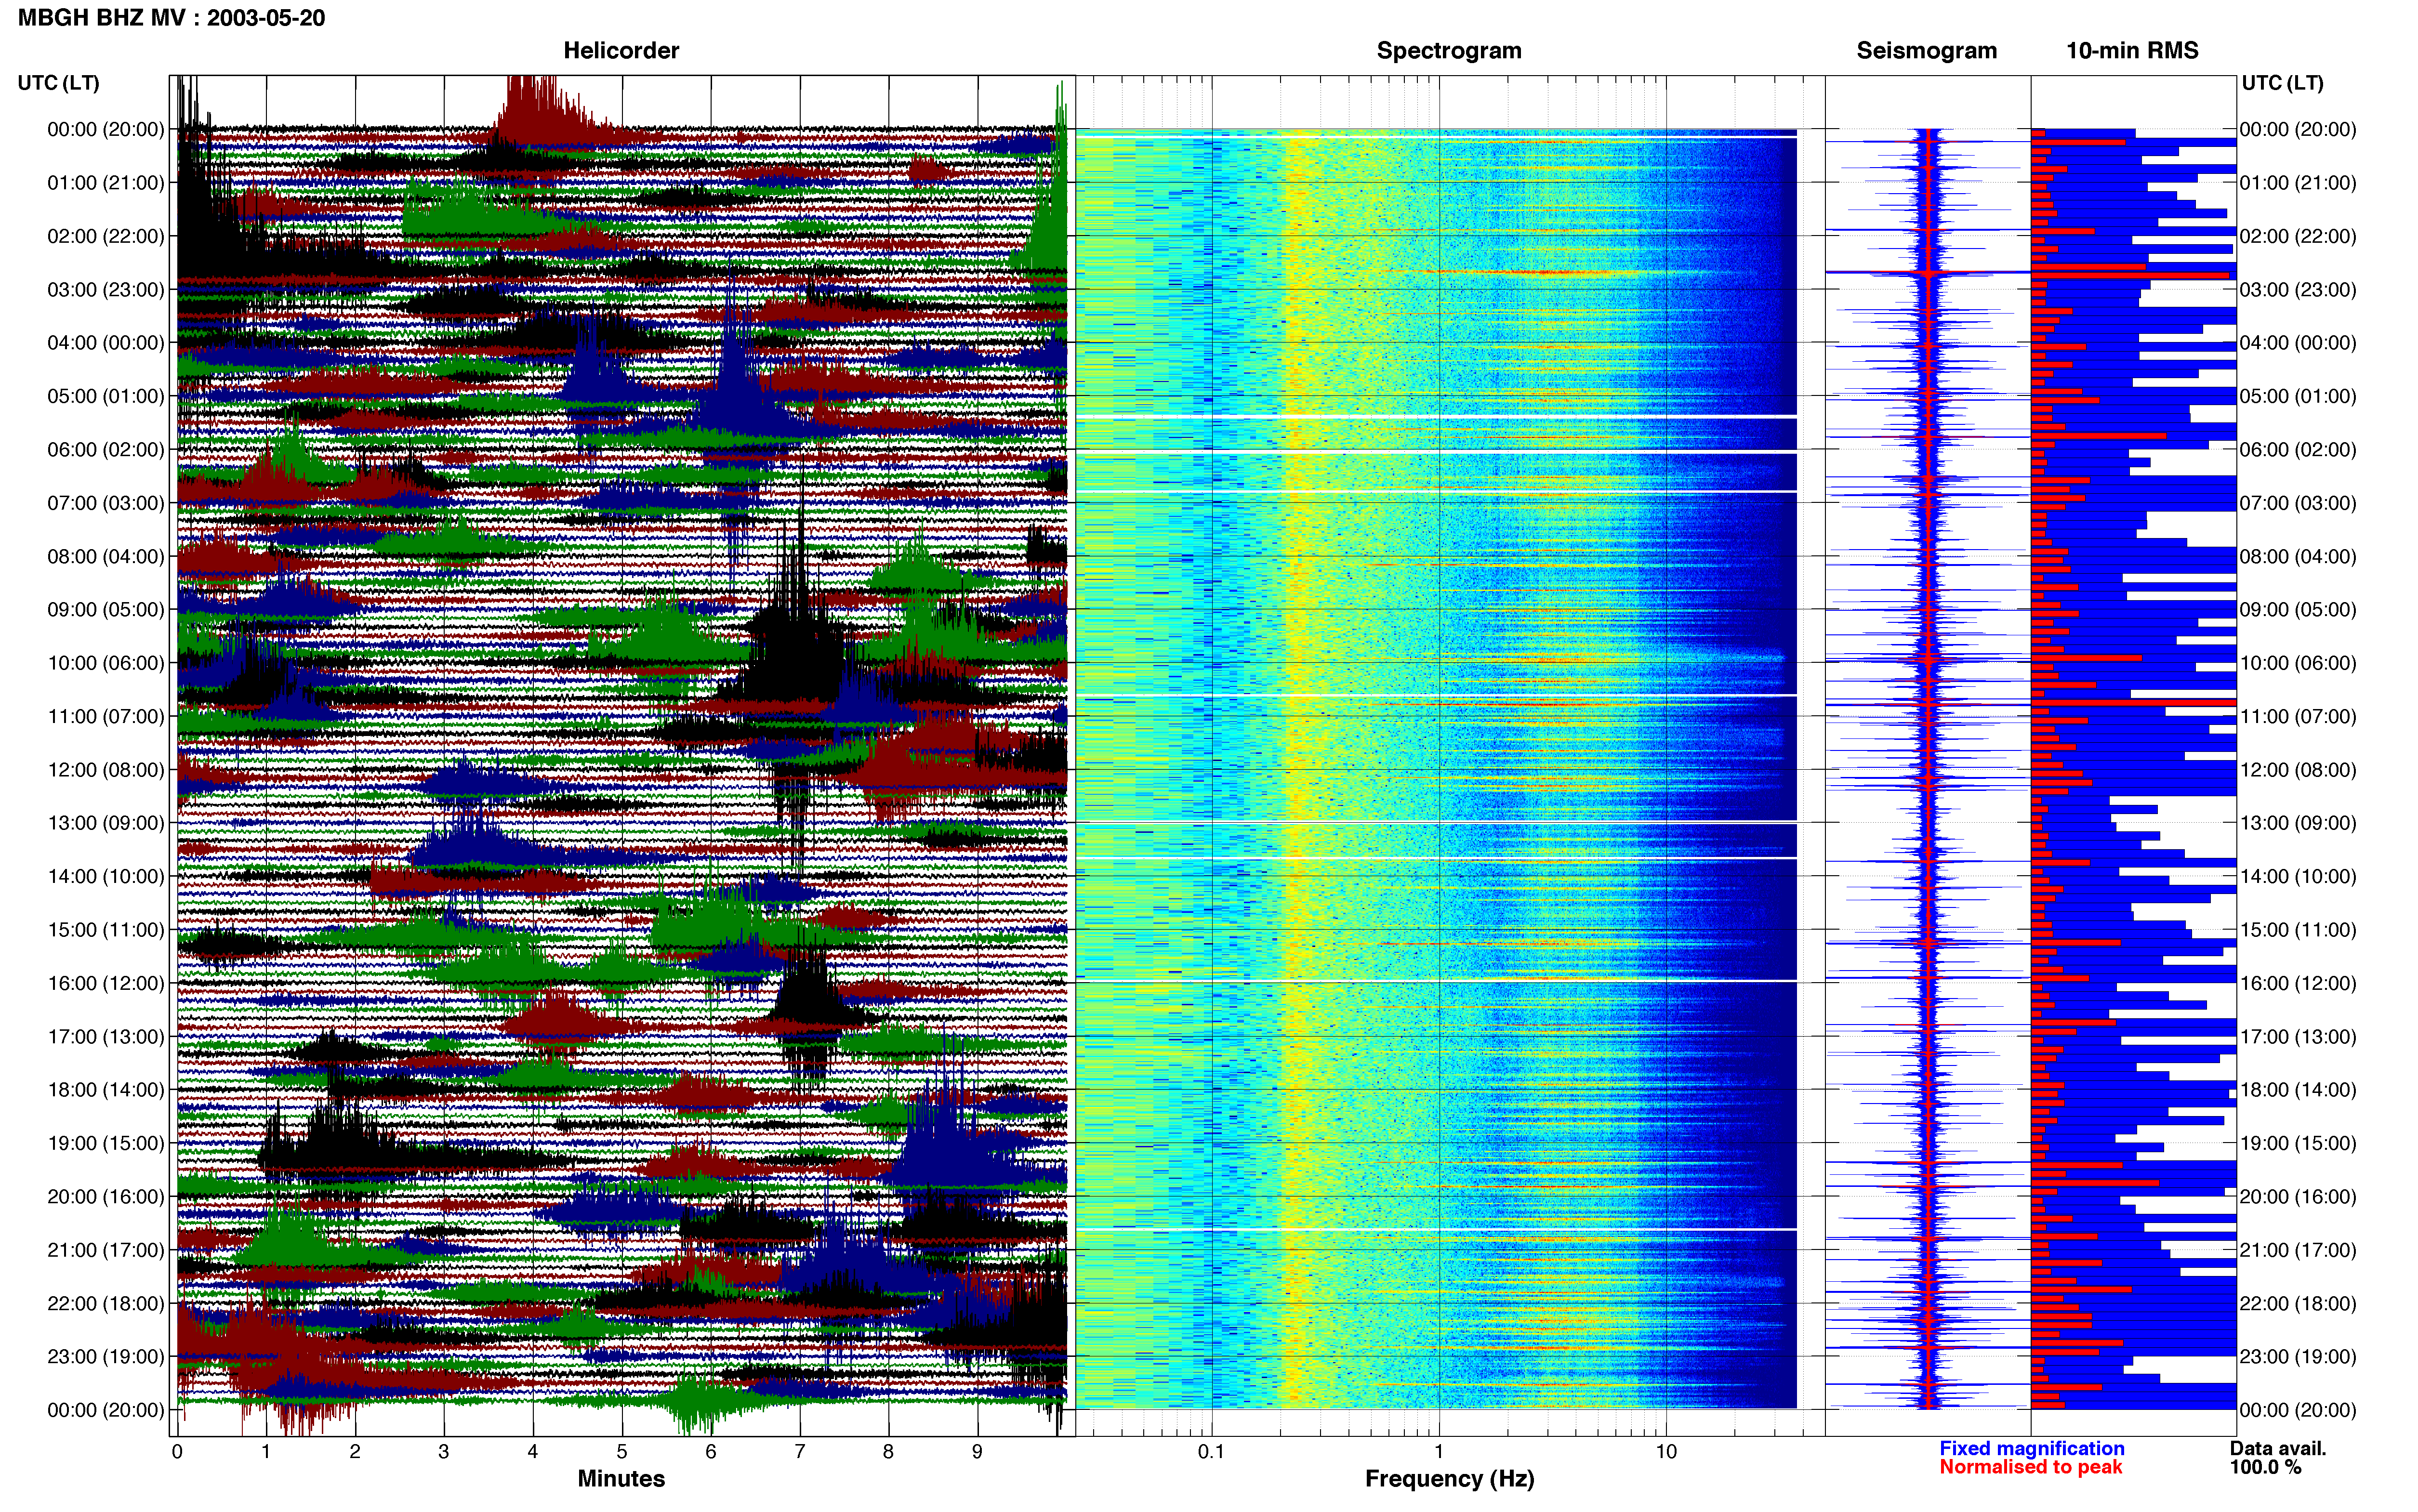Click '14:00 (10:00)' on the helicorder time axis
2418x1512 pixels.
click(106, 877)
